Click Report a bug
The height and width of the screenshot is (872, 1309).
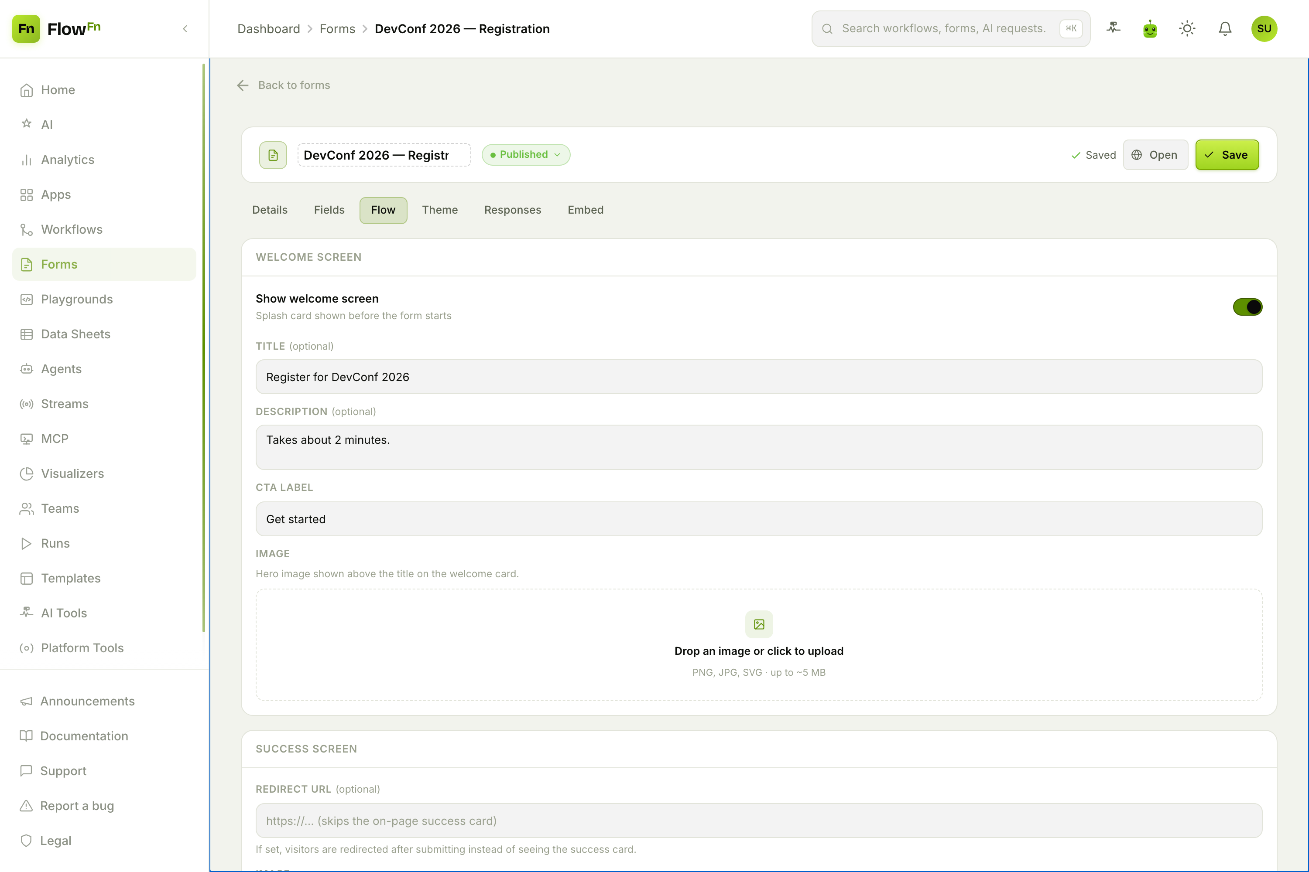point(104,806)
